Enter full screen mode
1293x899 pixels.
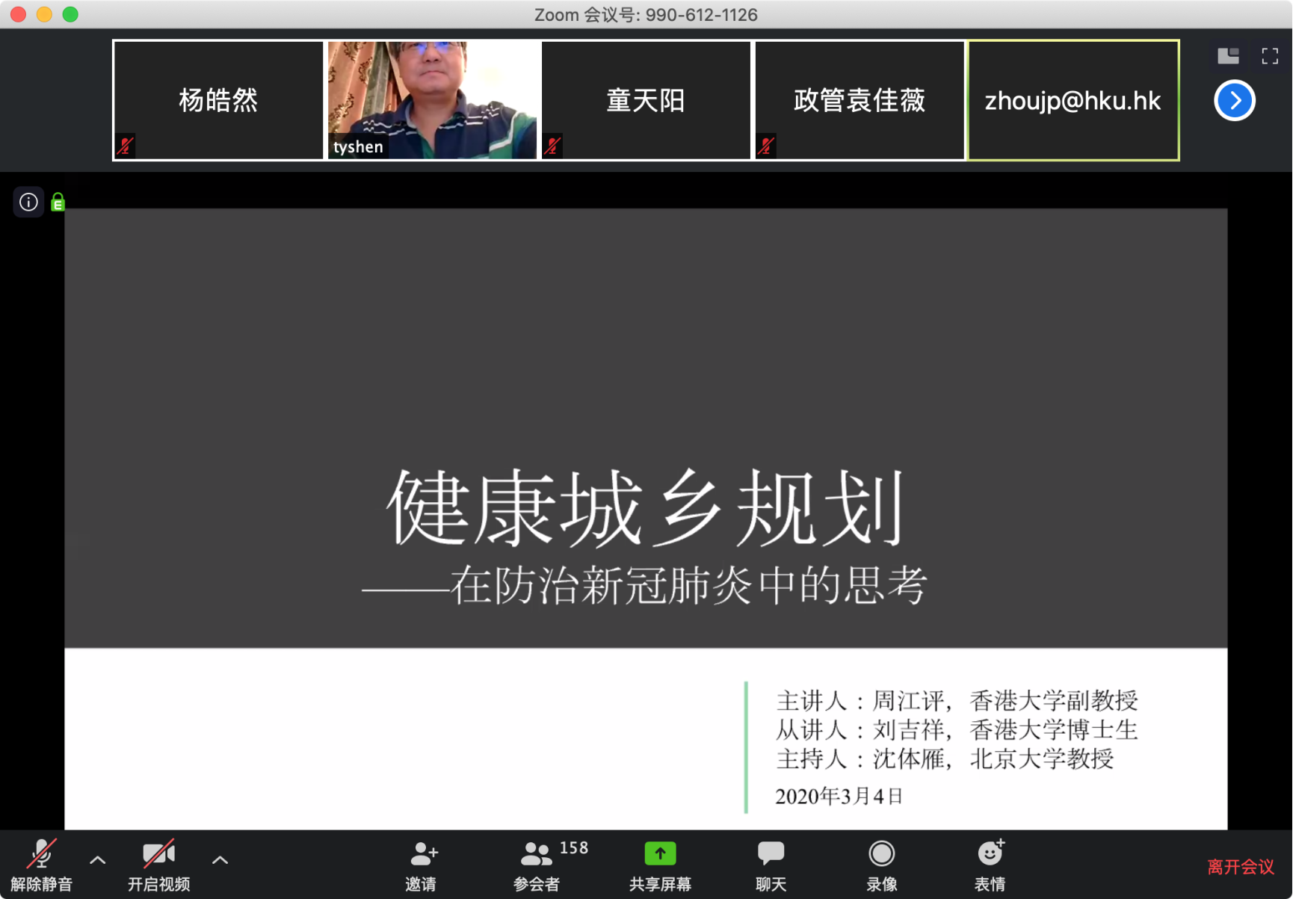[1270, 56]
